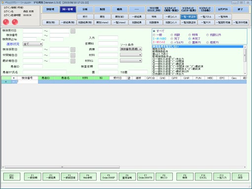The width and height of the screenshot is (252, 189).
Task: Click the 検体番号 column header
Action: [x=27, y=78]
